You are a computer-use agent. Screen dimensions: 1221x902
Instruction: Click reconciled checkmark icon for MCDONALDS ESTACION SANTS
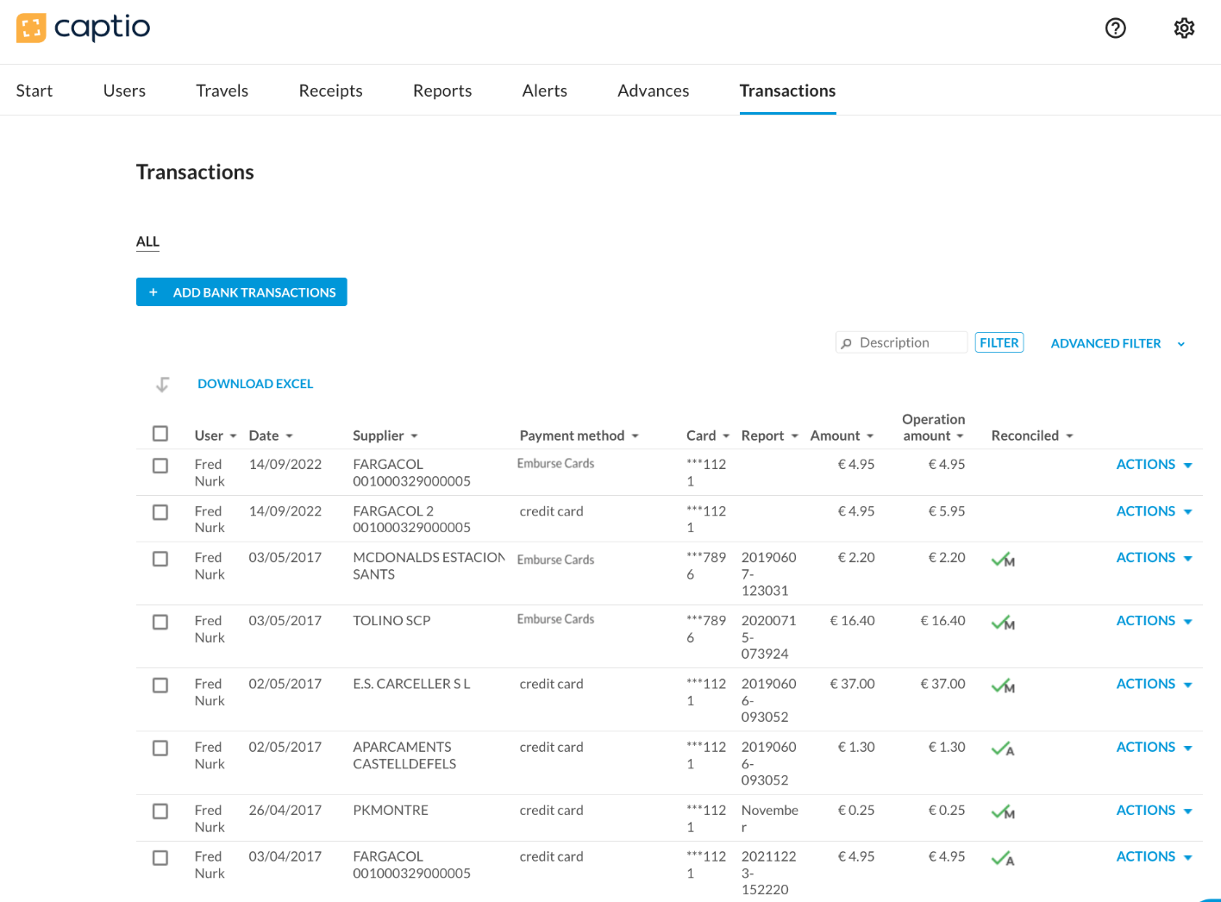click(x=1003, y=560)
